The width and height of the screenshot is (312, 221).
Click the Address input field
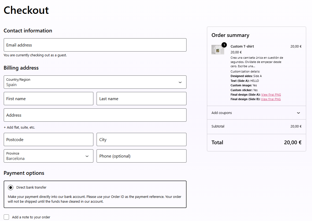coord(95,115)
